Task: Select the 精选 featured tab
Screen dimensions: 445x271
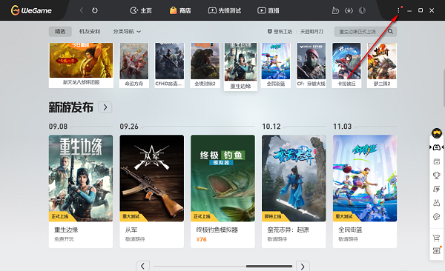Action: [60, 31]
